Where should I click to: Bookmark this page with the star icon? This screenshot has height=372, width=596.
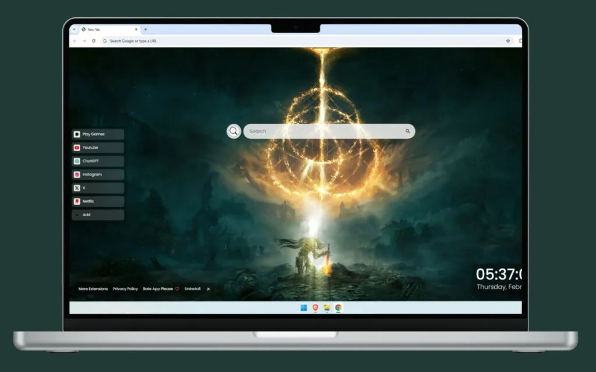(x=508, y=41)
